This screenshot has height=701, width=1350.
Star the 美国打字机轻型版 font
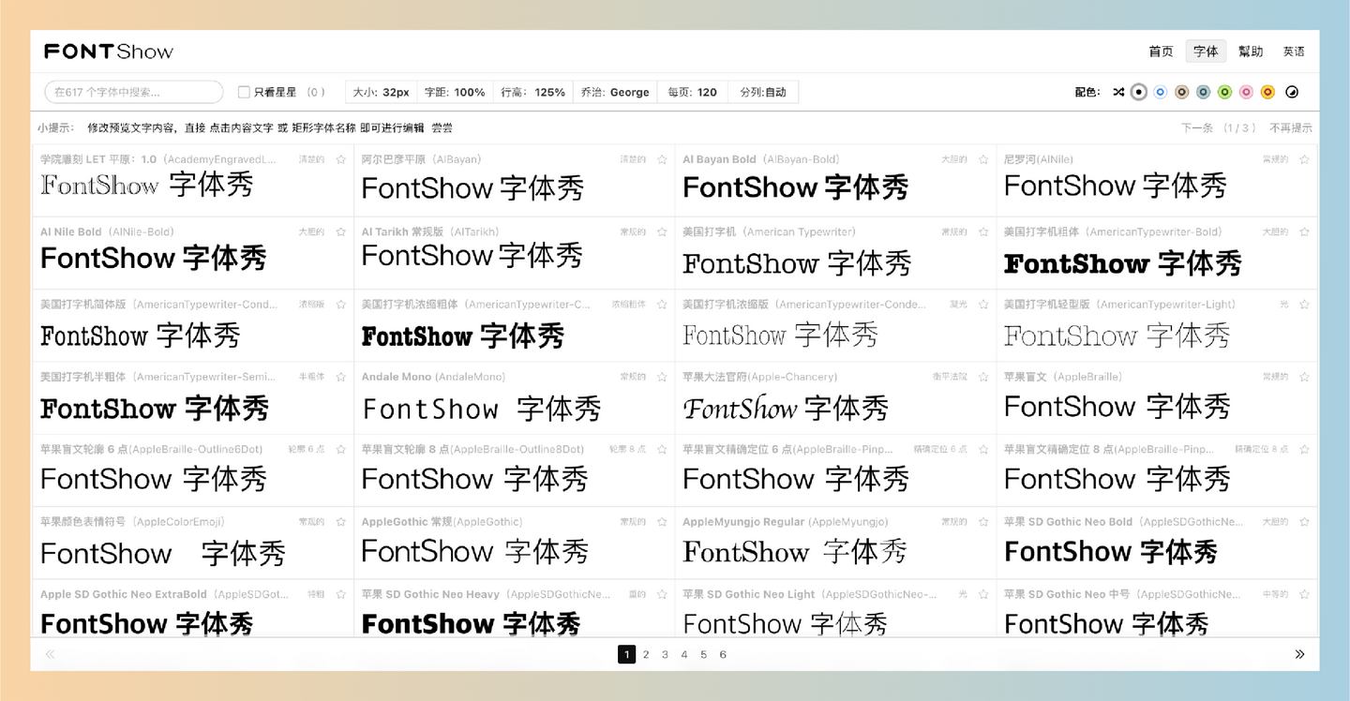(x=1304, y=305)
